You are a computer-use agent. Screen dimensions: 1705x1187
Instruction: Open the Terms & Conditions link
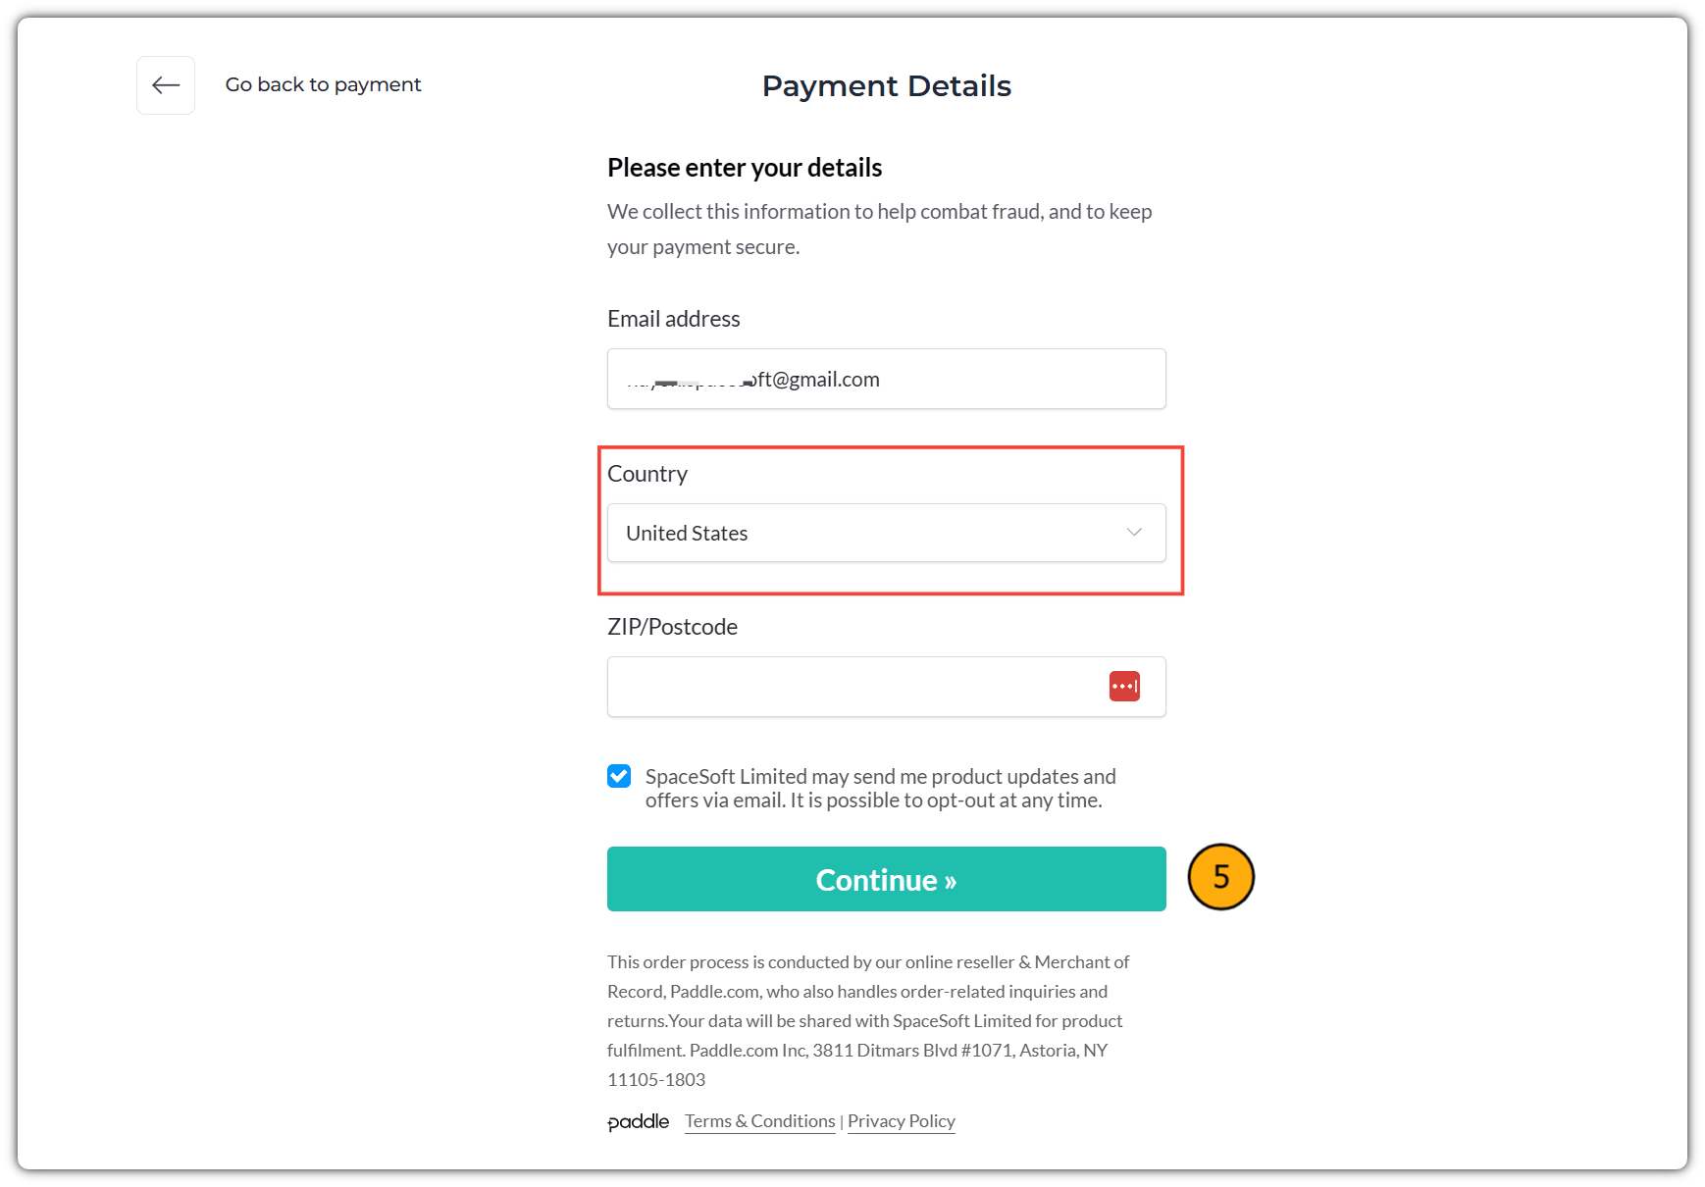click(x=760, y=1121)
